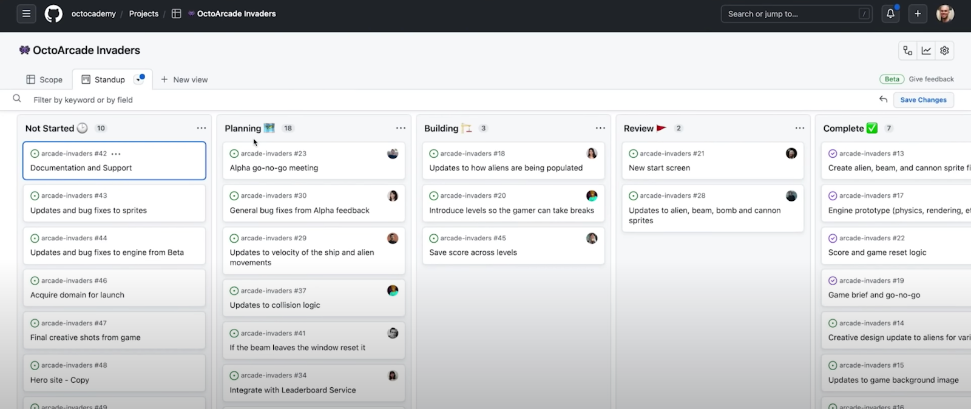Click the project boards icon in breadcrumb

point(177,13)
